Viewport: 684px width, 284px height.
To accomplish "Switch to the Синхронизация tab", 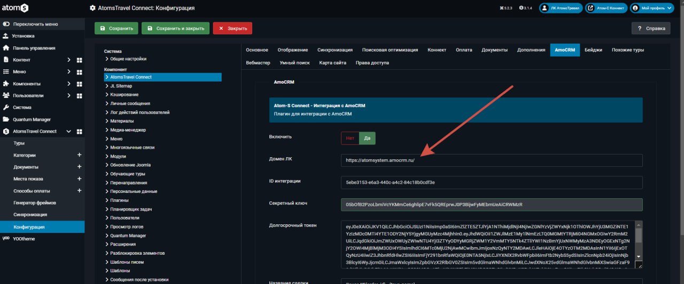I will pyautogui.click(x=335, y=50).
